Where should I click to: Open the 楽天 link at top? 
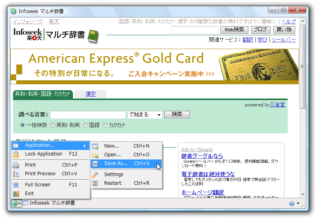pos(54,22)
